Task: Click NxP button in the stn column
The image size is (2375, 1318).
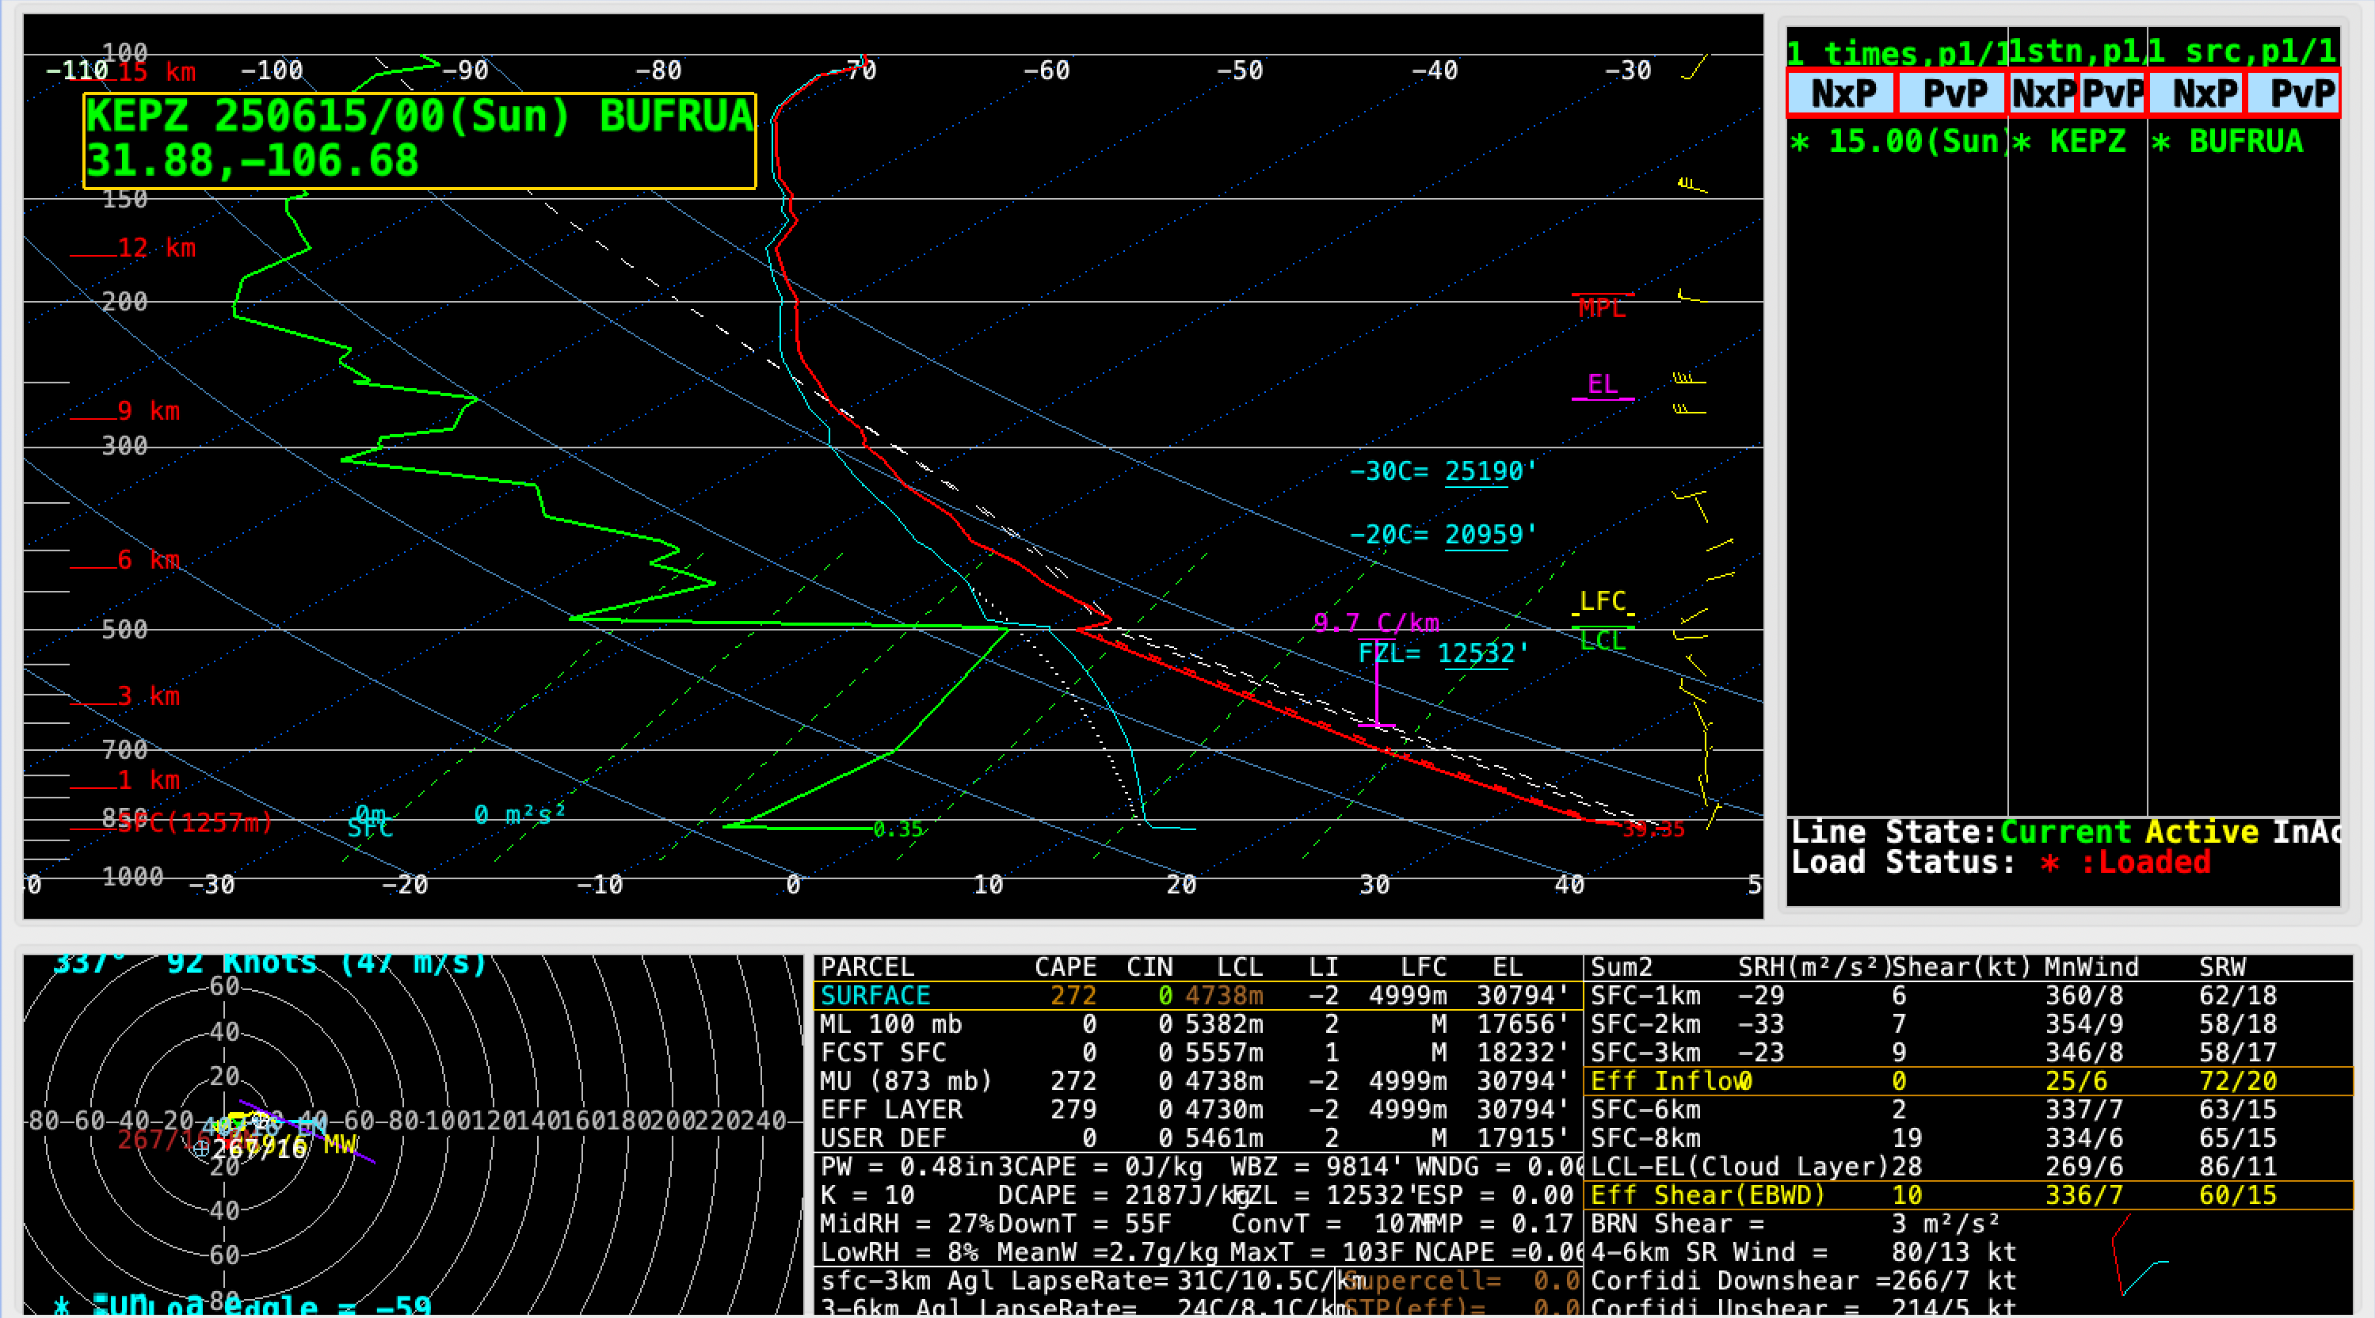Action: point(2042,93)
